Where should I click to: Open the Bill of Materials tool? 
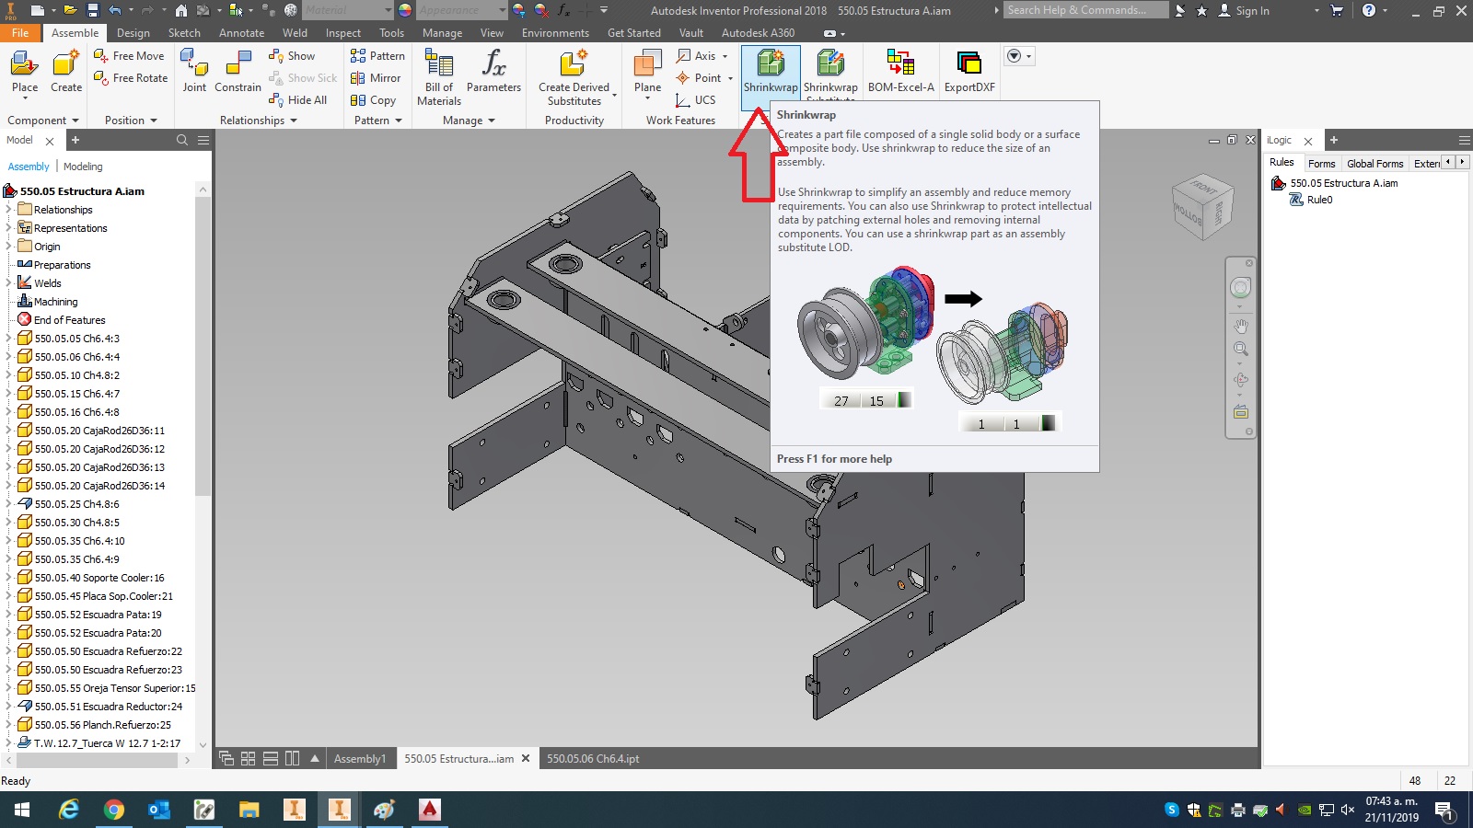tap(437, 74)
